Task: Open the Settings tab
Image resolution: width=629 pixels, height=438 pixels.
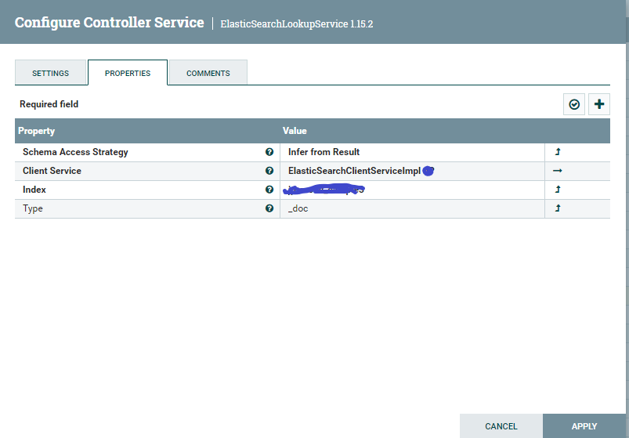Action: [51, 73]
